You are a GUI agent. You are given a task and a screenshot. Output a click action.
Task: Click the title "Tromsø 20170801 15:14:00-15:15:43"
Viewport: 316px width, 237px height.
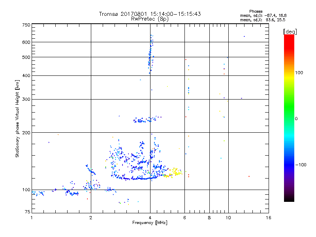[x=150, y=14]
